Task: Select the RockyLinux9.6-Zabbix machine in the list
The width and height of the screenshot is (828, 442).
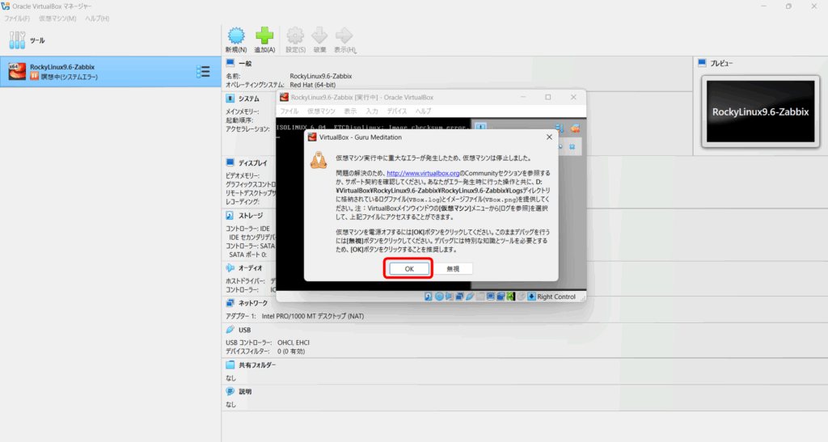Action: click(110, 72)
